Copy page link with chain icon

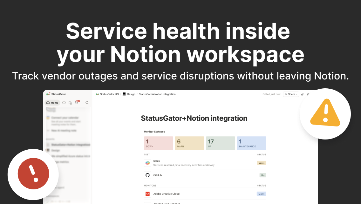(x=303, y=94)
